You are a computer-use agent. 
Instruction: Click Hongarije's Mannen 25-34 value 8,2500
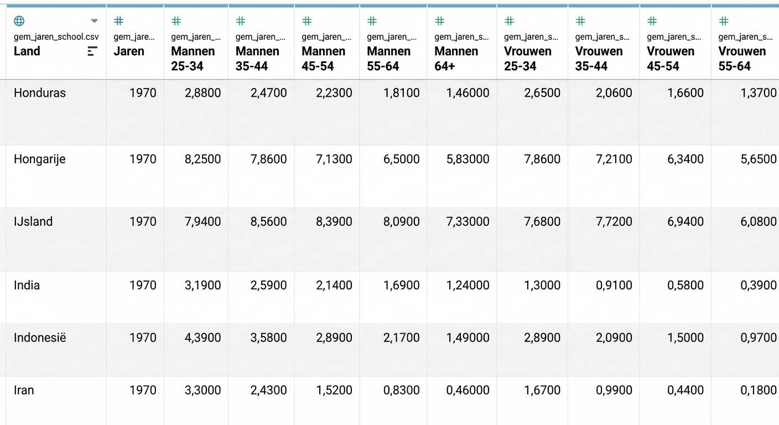(202, 159)
